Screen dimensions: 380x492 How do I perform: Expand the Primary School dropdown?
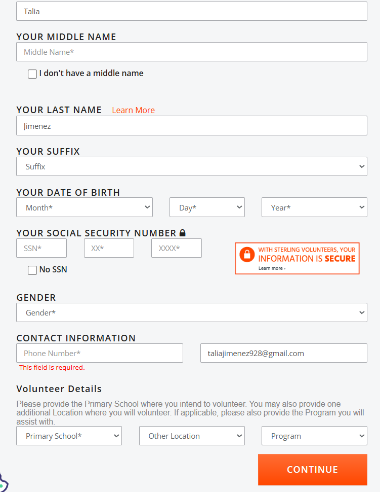click(69, 436)
